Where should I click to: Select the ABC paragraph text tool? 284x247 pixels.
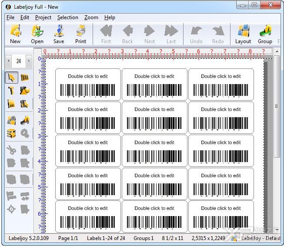point(11,104)
